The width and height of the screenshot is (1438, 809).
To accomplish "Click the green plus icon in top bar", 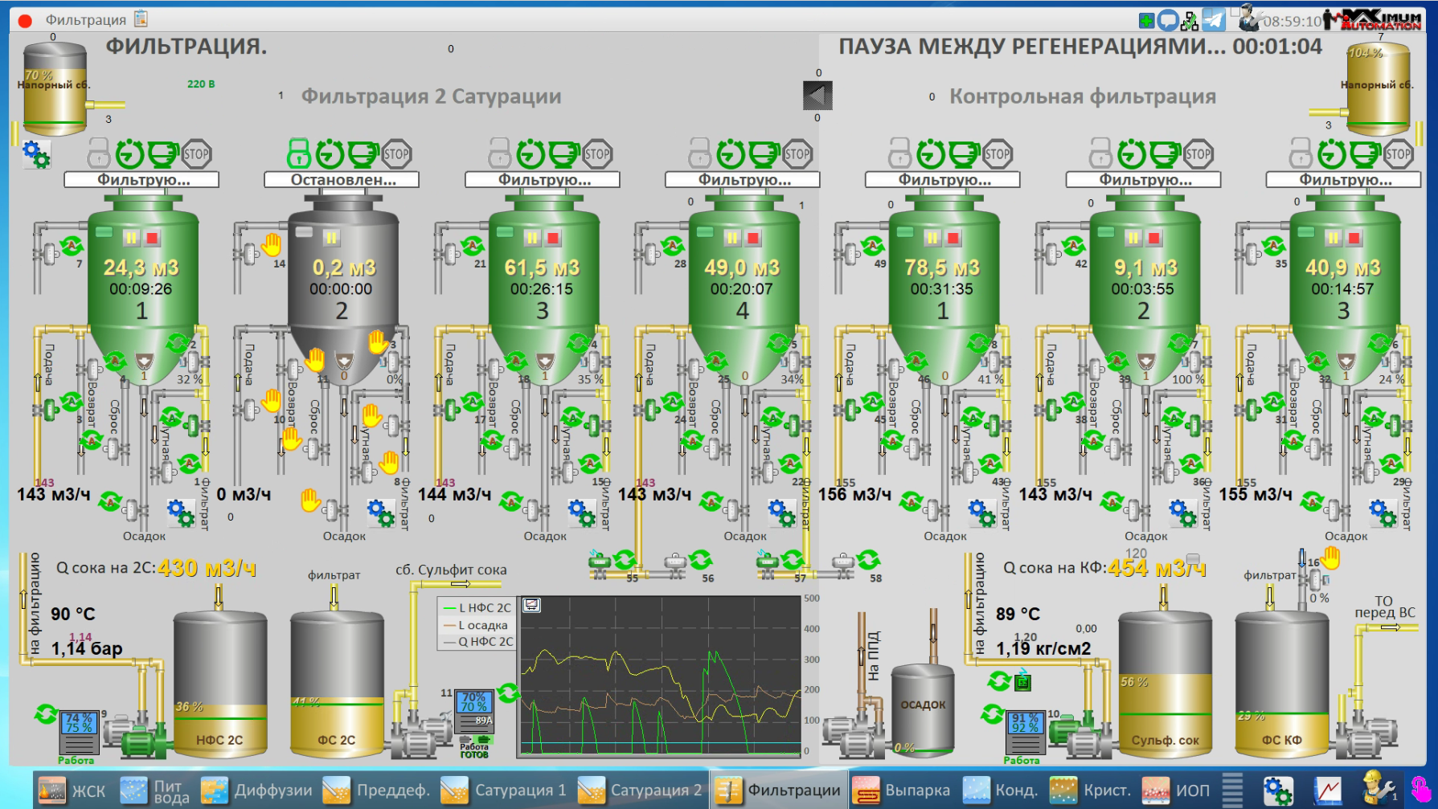I will (1146, 20).
